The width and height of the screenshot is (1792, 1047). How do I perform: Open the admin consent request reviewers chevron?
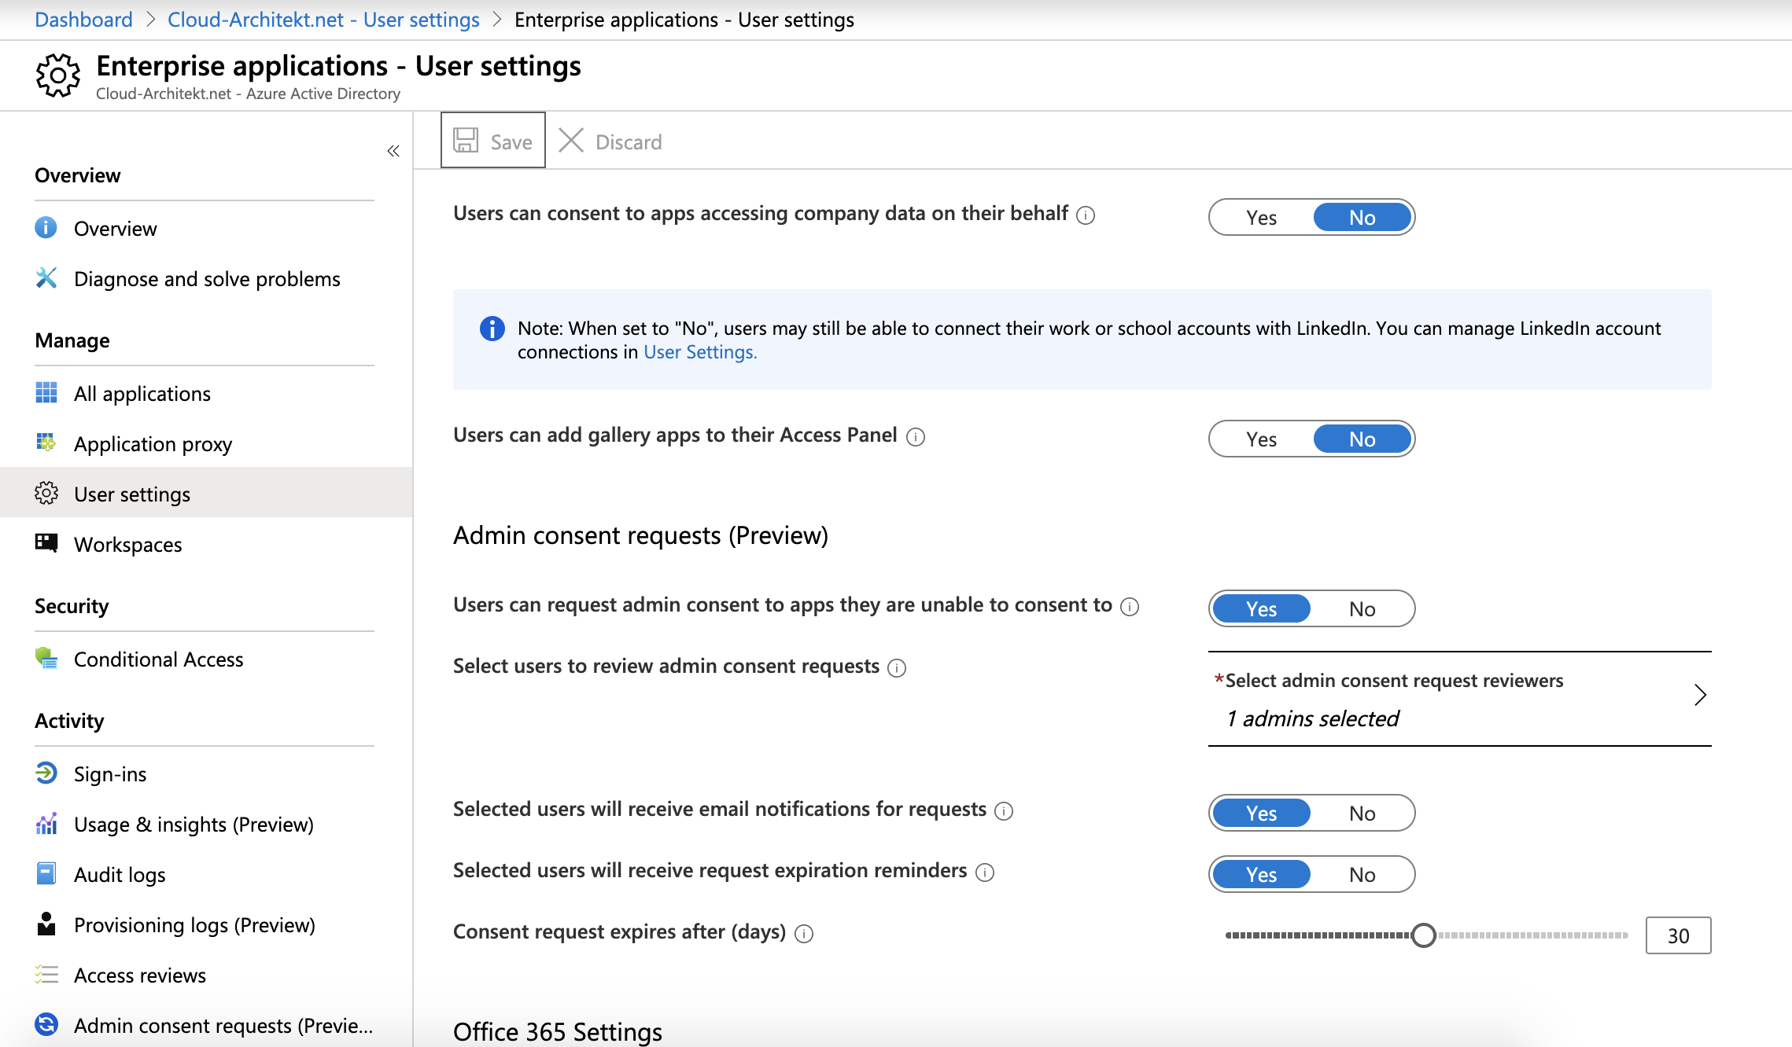point(1700,695)
